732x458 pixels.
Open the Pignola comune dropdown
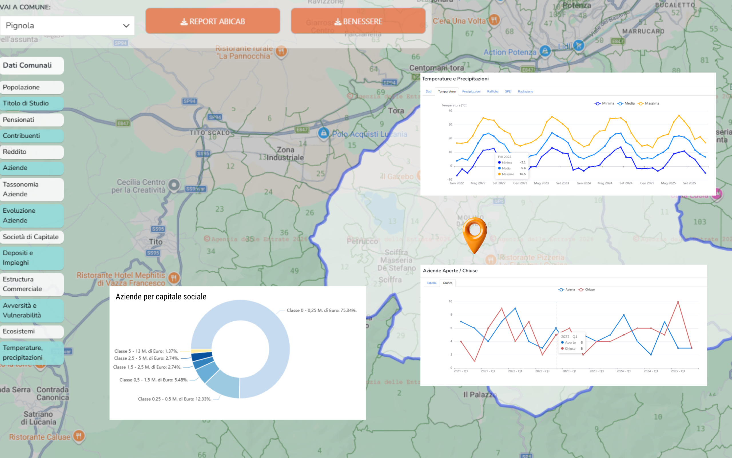tap(67, 26)
